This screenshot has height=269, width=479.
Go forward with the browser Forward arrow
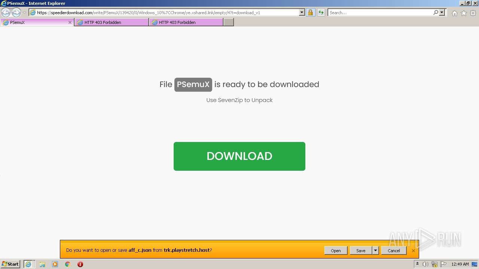pos(16,12)
